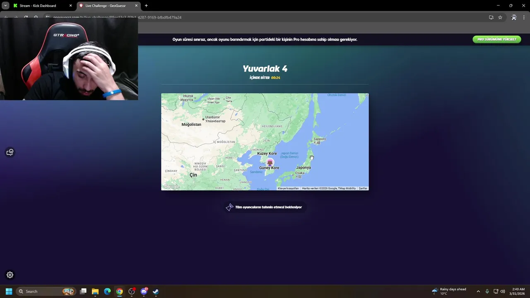530x298 pixels.
Task: Open Task View on the taskbar
Action: click(x=83, y=291)
